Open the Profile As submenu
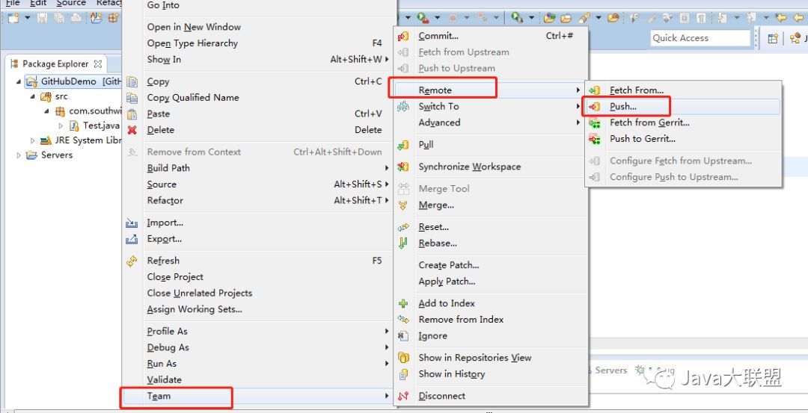 (x=257, y=332)
